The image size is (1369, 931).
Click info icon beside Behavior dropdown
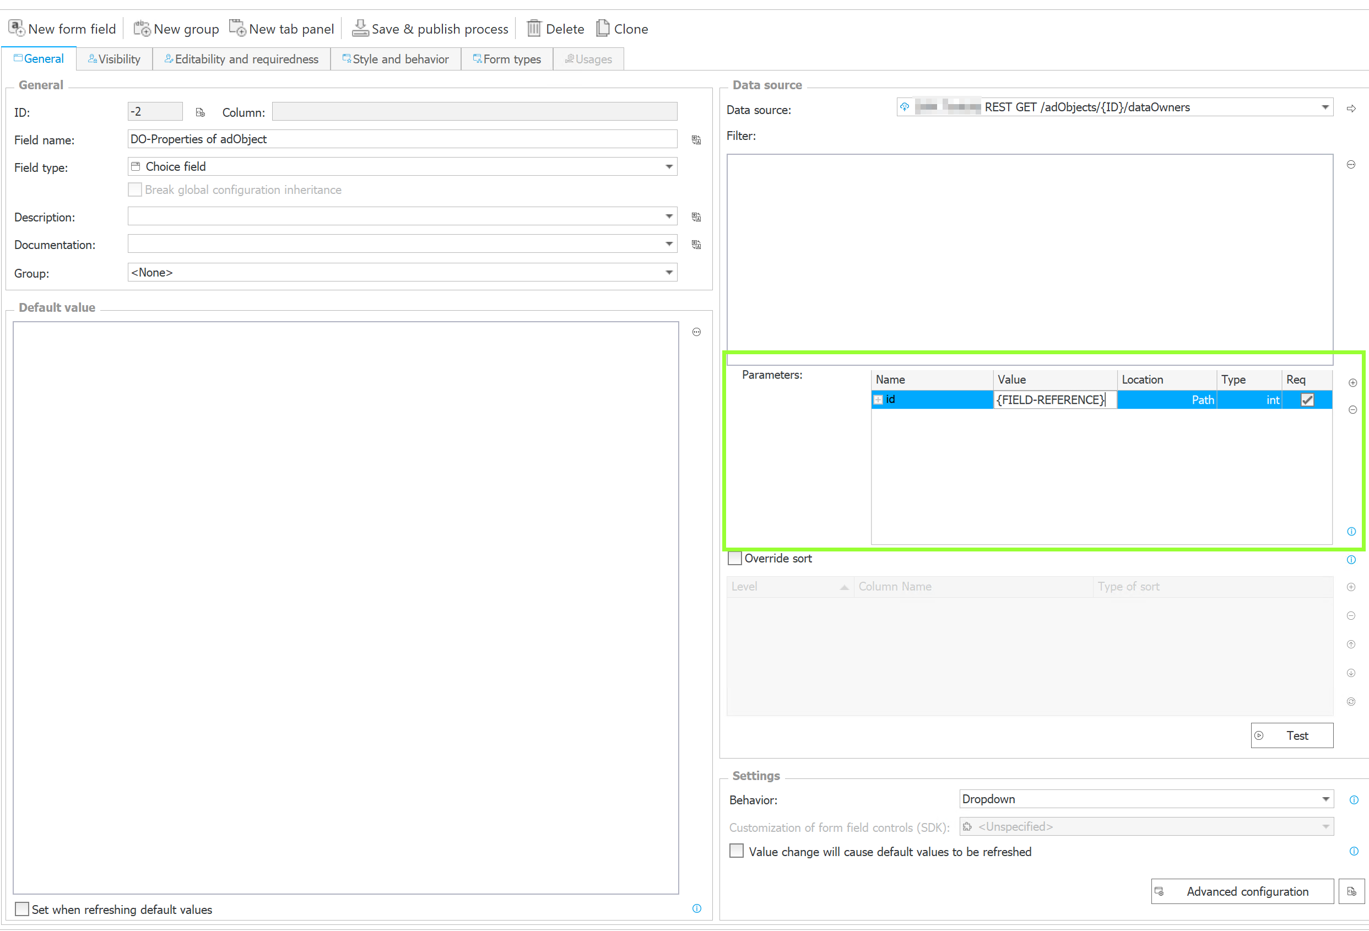(x=1354, y=800)
